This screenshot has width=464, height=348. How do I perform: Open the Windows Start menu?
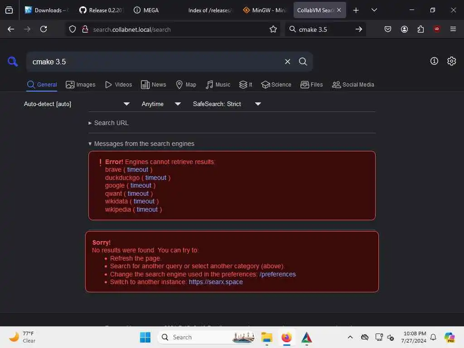point(145,337)
